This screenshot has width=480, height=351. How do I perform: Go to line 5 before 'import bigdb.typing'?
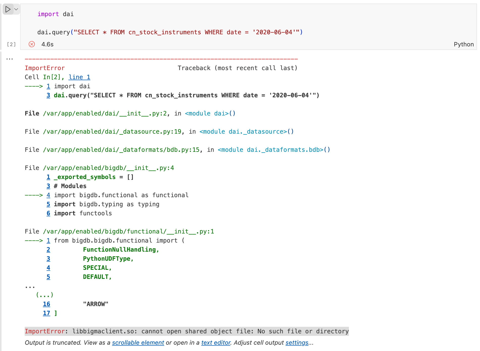(x=48, y=204)
